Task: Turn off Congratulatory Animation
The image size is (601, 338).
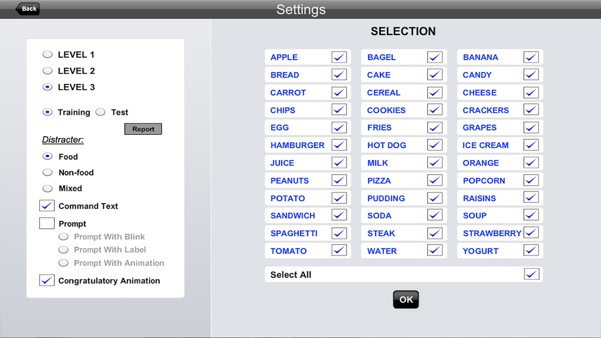Action: (x=47, y=280)
